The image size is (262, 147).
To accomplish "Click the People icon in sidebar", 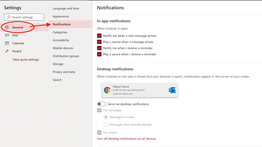I will click(7, 51).
